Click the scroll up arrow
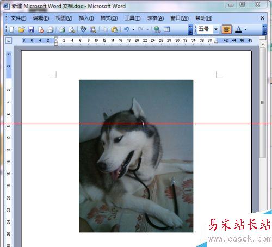Viewport: 272px width, 247px height. [263, 44]
